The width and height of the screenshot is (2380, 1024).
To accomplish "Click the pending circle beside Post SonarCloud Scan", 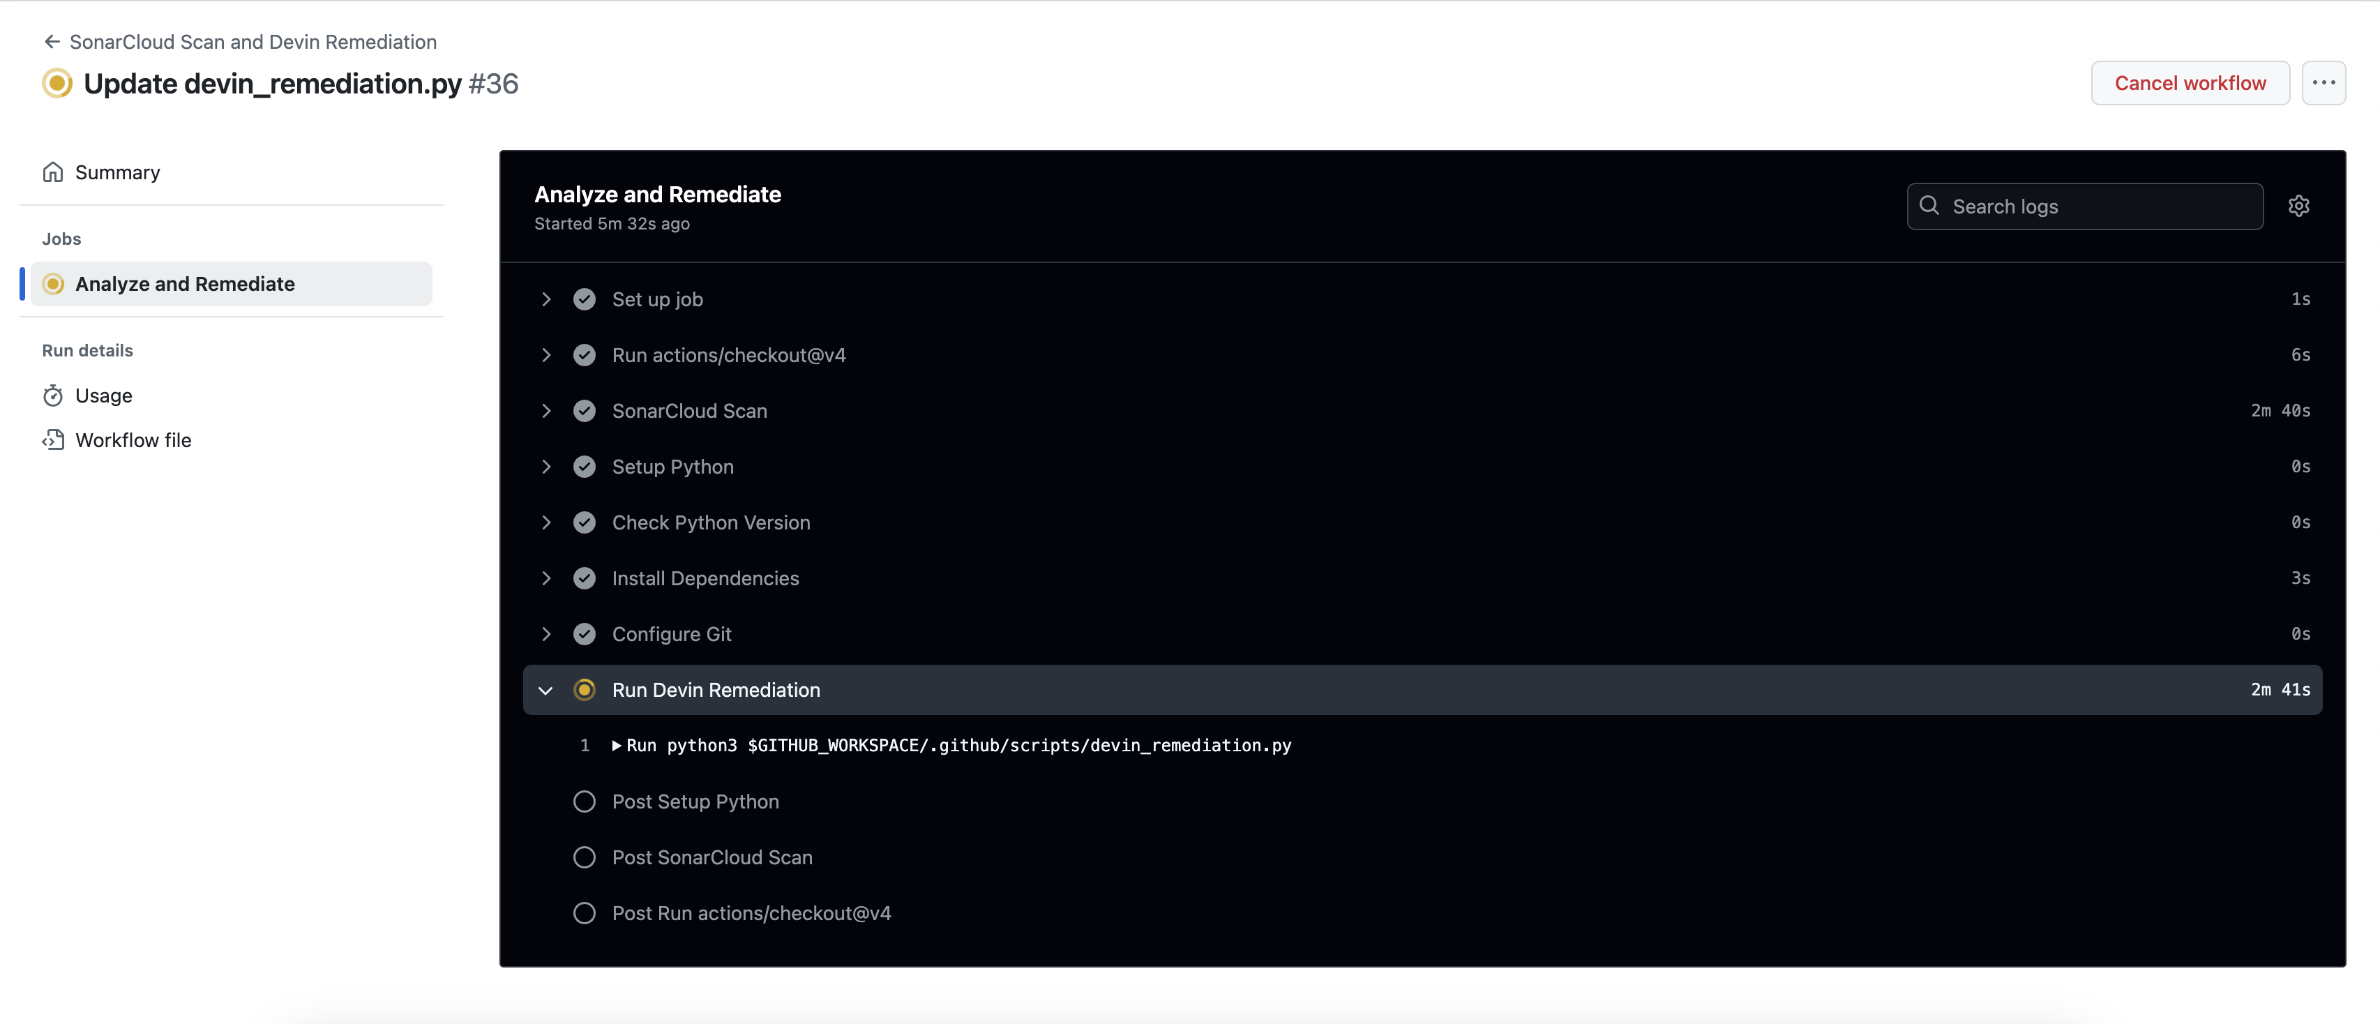I will tap(584, 857).
